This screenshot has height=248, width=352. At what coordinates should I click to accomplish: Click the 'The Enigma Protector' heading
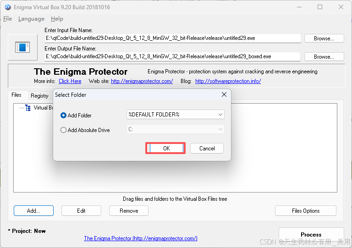[x=81, y=72]
